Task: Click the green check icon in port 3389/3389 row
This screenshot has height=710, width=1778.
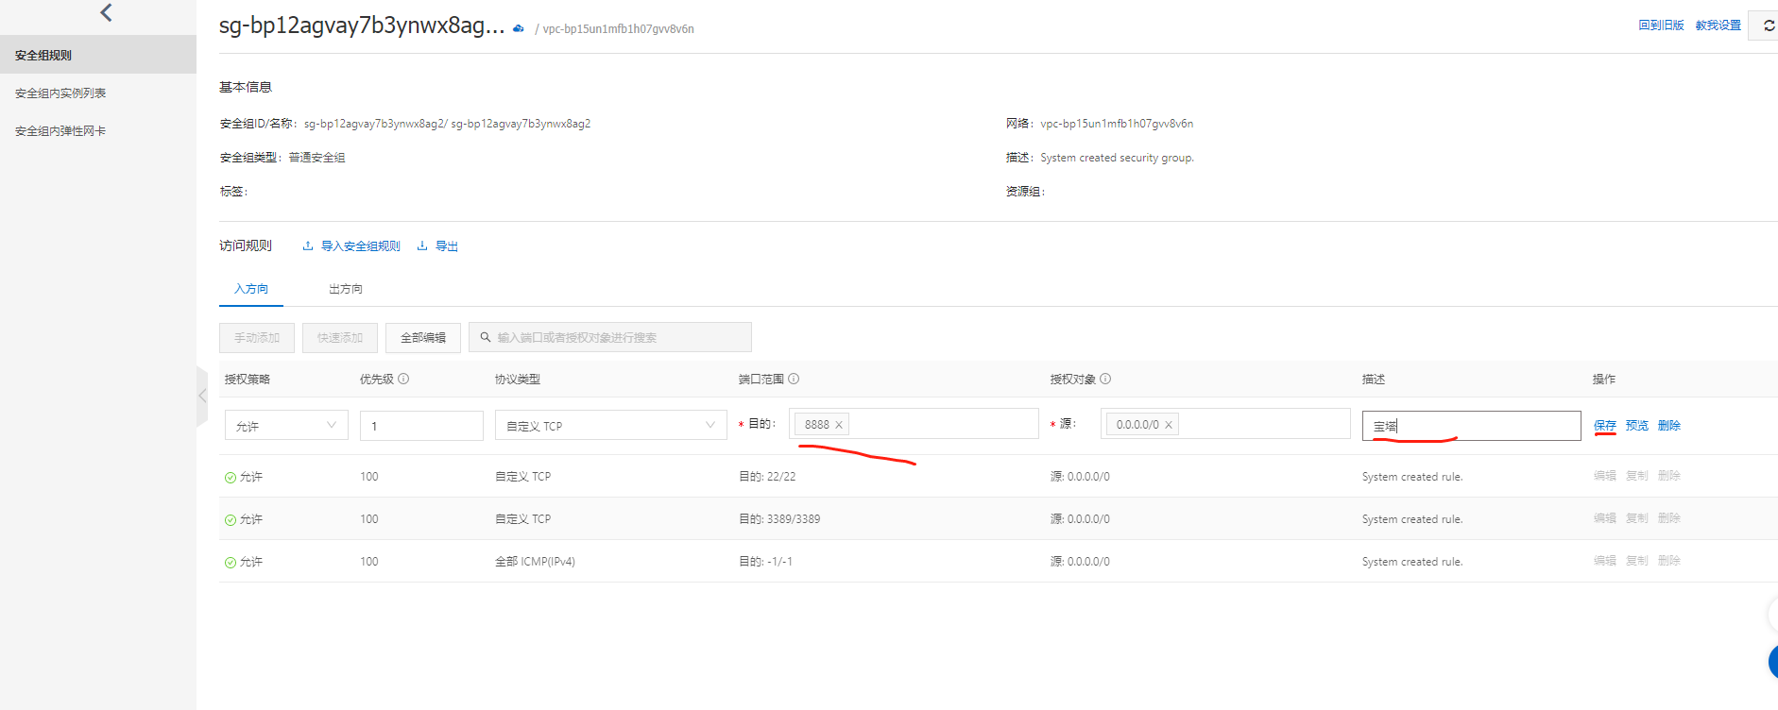Action: (231, 520)
